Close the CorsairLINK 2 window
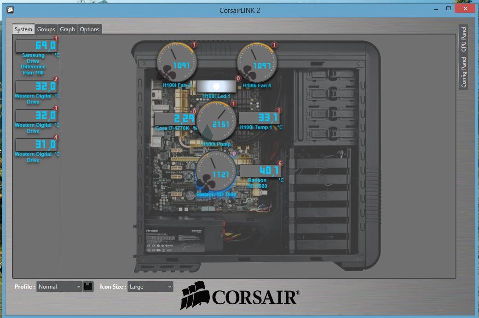The width and height of the screenshot is (479, 318). pos(465,9)
